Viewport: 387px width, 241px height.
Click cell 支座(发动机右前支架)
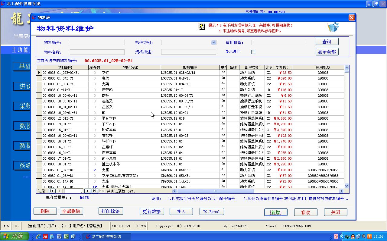(x=130, y=176)
